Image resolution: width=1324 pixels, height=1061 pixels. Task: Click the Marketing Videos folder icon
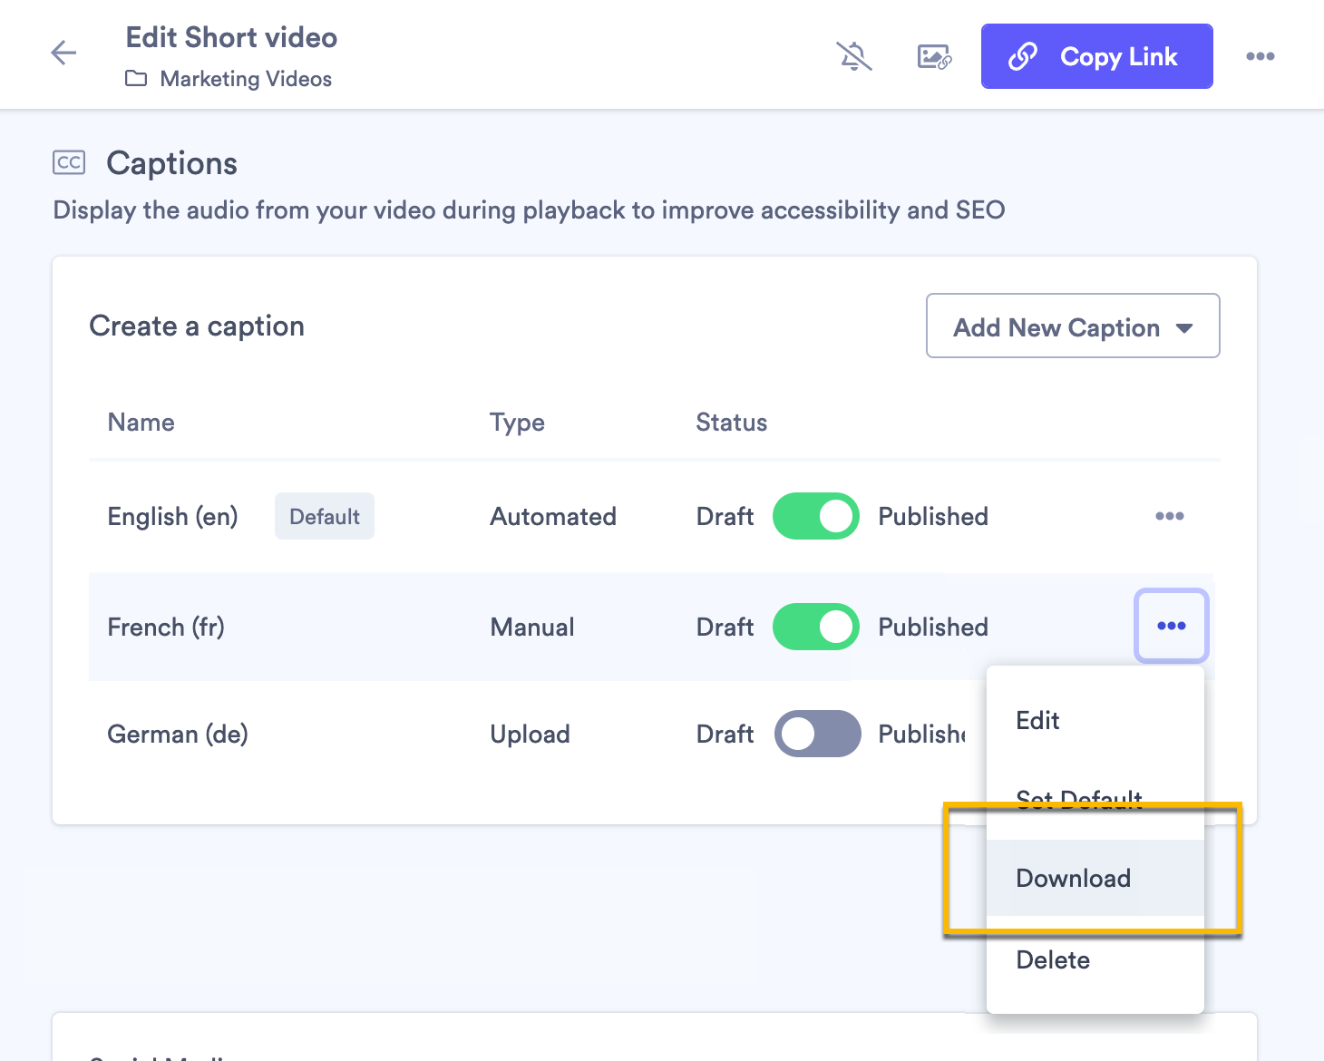click(x=136, y=79)
